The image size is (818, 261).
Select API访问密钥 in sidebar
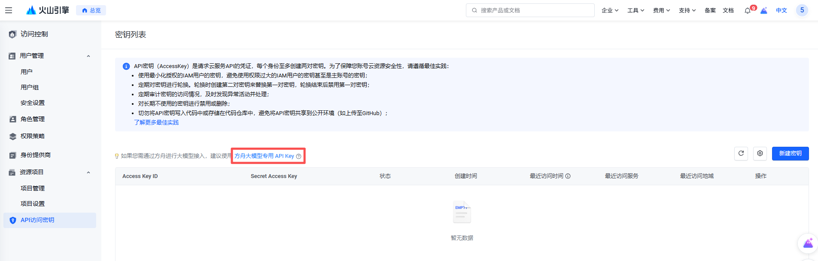pyautogui.click(x=50, y=220)
